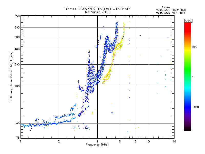The width and height of the screenshot is (205, 154).
Task: Click the x-axis label '10'
Action: [148, 141]
